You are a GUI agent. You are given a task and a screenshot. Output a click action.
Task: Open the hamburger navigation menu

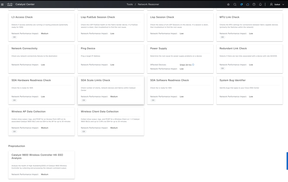[x=2, y=4]
